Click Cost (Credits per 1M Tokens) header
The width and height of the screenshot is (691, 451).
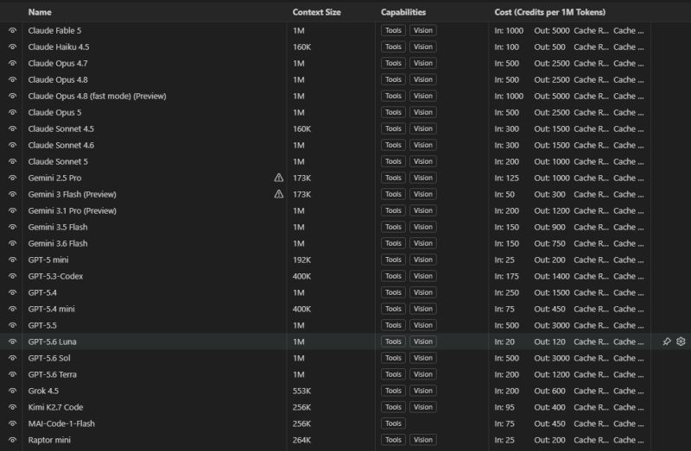[x=549, y=12]
